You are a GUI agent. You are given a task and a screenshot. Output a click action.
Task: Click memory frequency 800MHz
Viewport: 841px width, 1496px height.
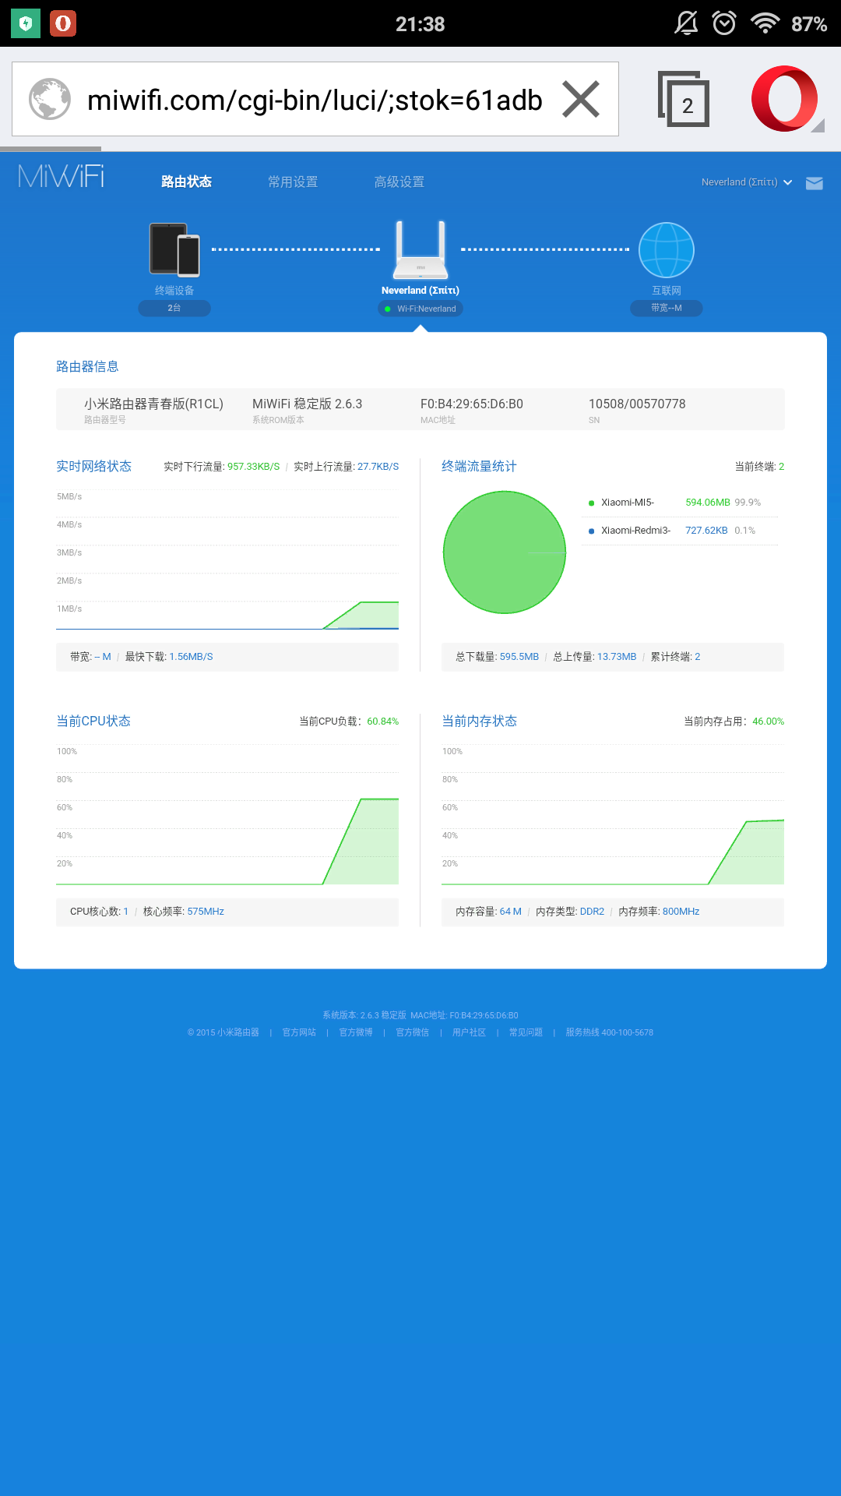681,912
